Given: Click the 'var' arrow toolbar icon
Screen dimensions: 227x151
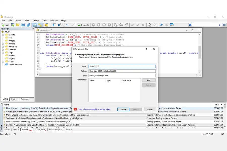Looking at the screenshot, I should click(54, 25).
